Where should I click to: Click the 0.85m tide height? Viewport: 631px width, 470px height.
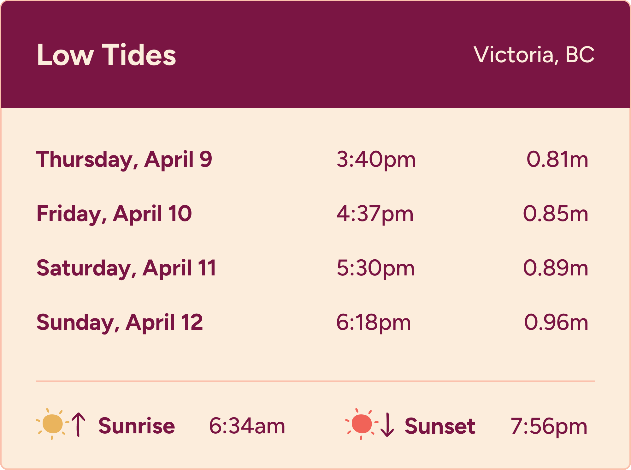556,214
